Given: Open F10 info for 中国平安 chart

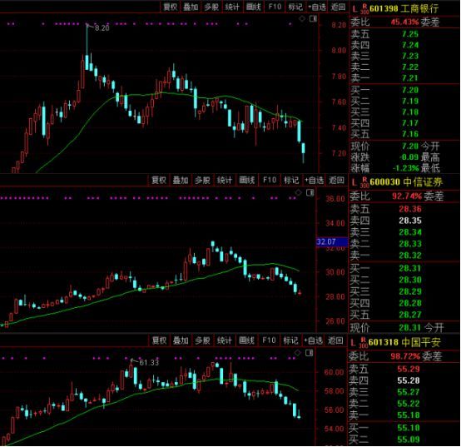Looking at the screenshot, I should [x=269, y=340].
